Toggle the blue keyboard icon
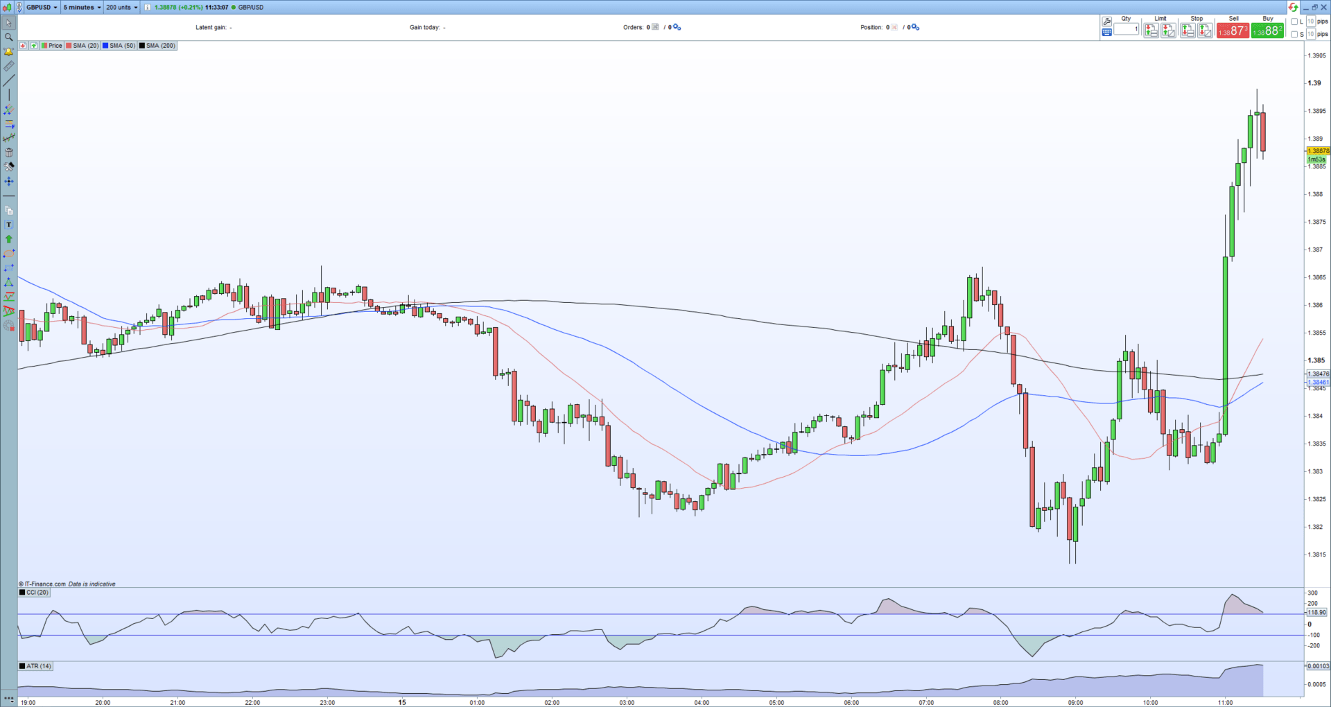Image resolution: width=1331 pixels, height=707 pixels. coord(1106,33)
